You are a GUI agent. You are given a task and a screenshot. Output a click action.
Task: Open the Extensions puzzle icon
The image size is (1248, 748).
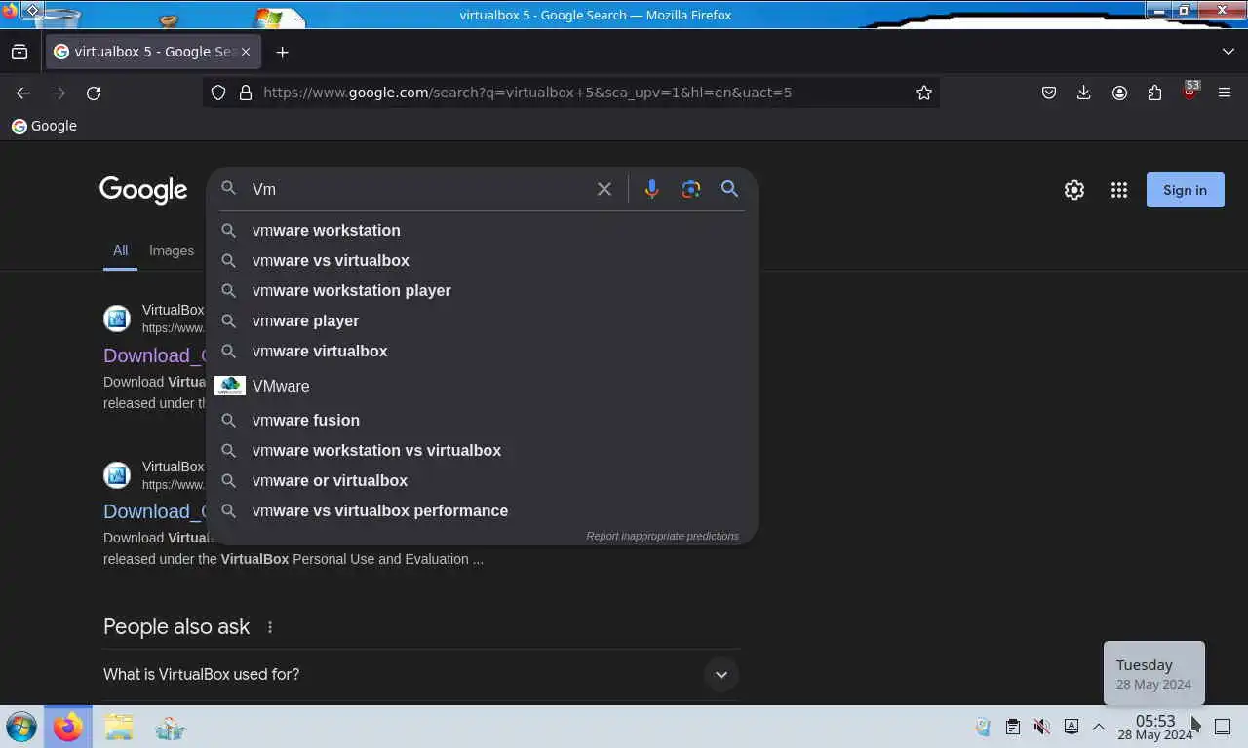tap(1154, 93)
